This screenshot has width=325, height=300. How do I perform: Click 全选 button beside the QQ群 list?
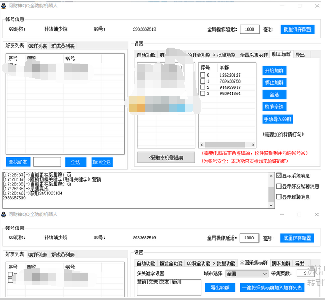[x=274, y=95]
